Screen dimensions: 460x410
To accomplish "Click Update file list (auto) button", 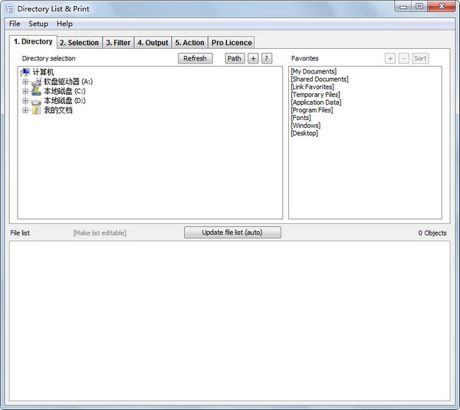I will [232, 233].
